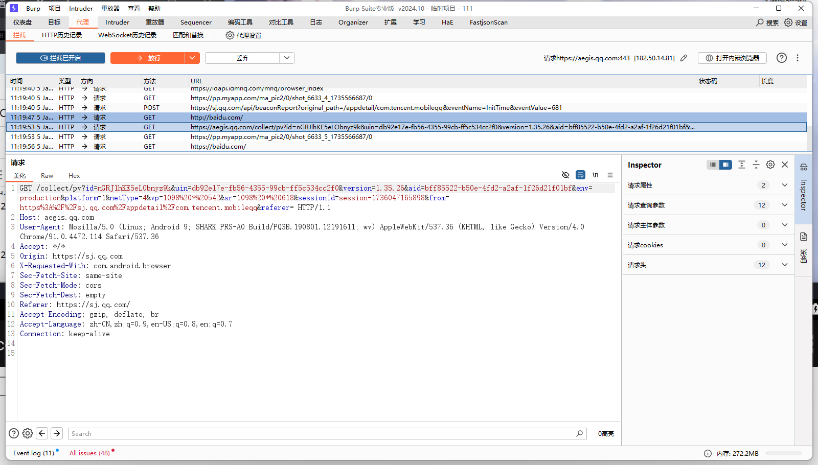This screenshot has height=465, width=818.
Task: Click the Inspector side tab
Action: click(x=804, y=189)
